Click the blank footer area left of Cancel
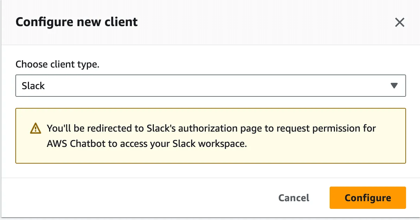Viewport: 420px width, 220px height. click(x=140, y=198)
